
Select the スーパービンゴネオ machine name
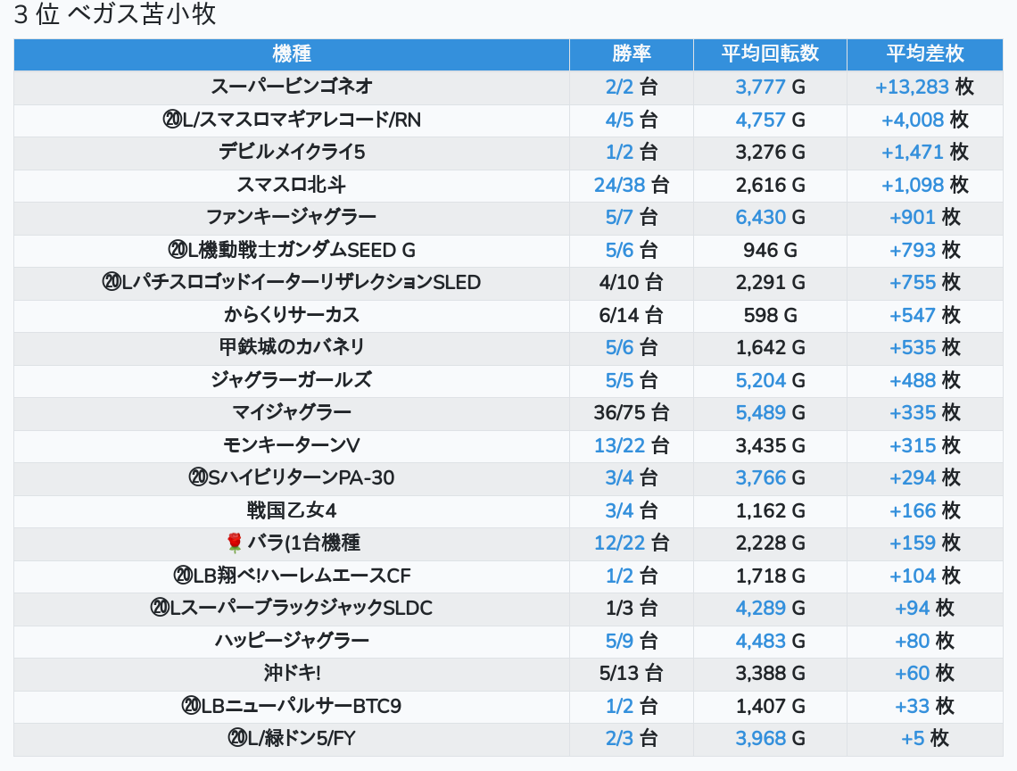(291, 87)
